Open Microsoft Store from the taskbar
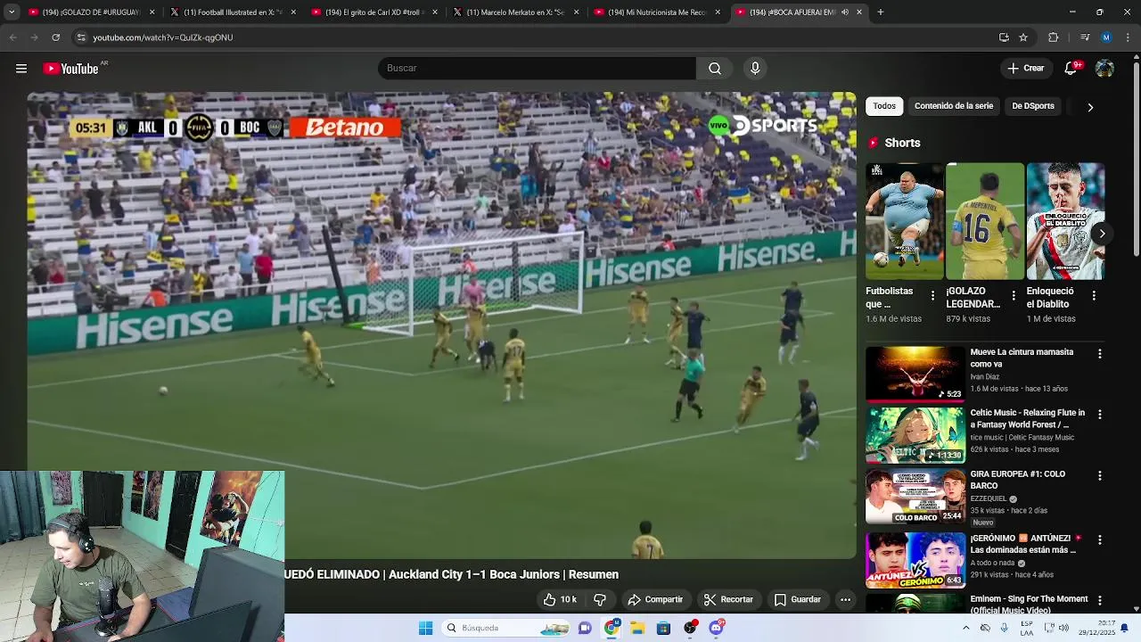This screenshot has width=1141, height=642. [663, 628]
